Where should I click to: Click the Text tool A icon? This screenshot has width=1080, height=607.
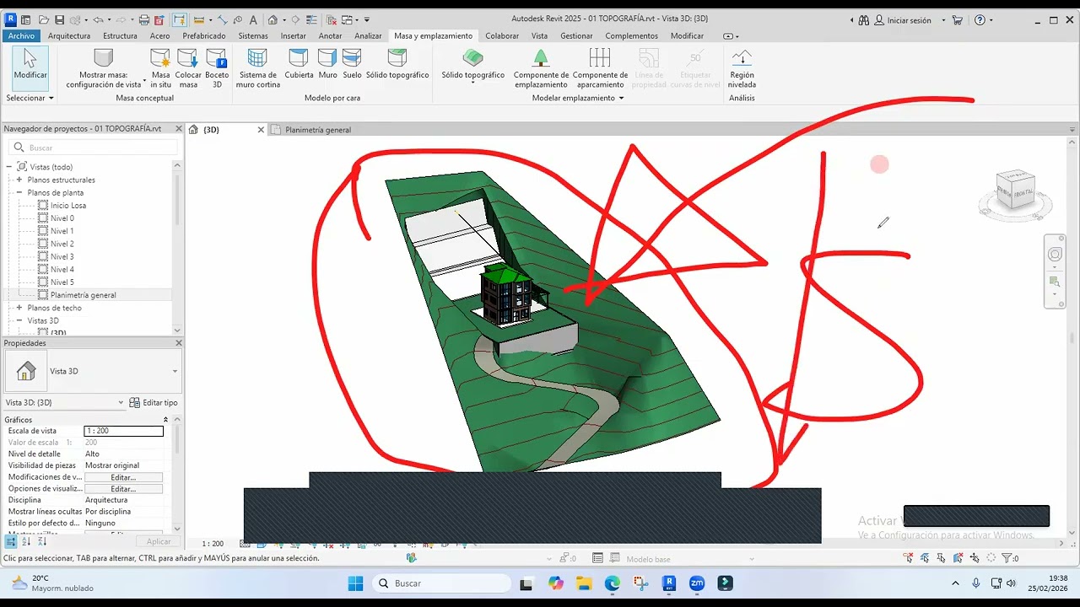[x=253, y=19]
